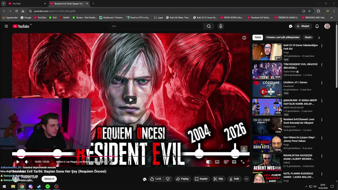
Task: Download video with İndir button
Action: point(234,179)
